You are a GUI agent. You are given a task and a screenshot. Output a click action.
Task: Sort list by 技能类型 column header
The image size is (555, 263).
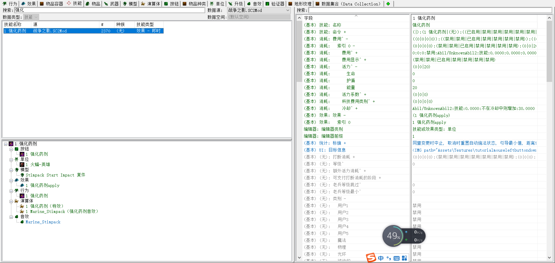tap(149, 24)
